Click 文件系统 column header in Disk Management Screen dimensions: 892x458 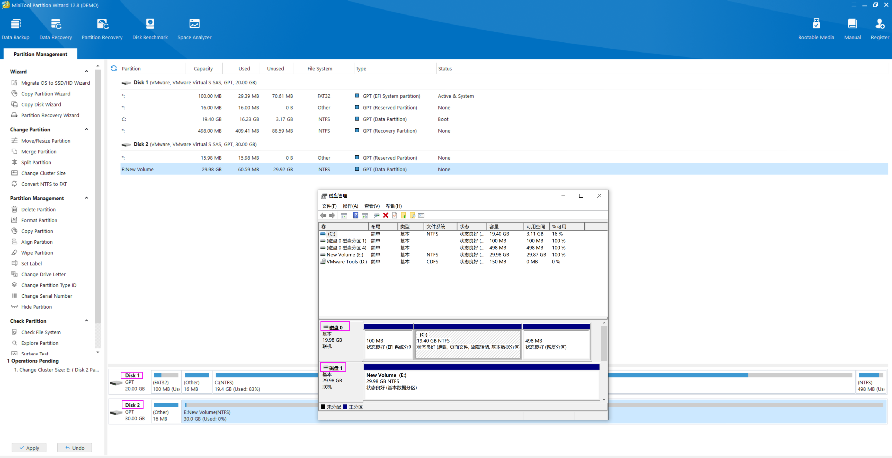(440, 227)
